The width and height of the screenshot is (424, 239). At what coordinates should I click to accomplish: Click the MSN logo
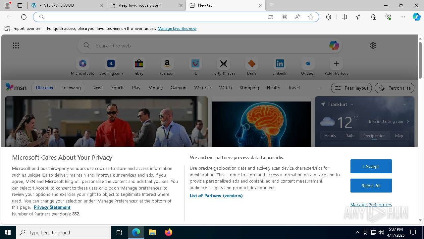point(16,87)
